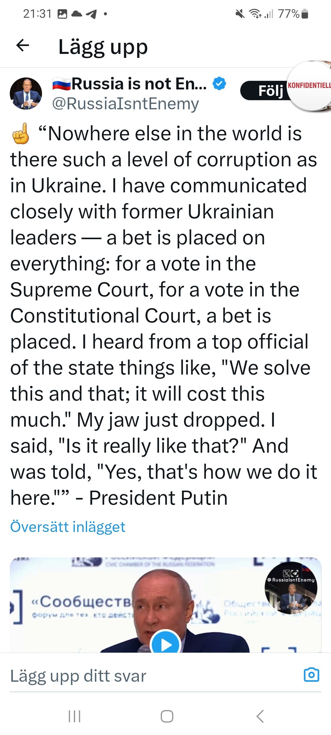Tap the Russian flag emoji in the username
331x735 pixels.
[x=61, y=83]
